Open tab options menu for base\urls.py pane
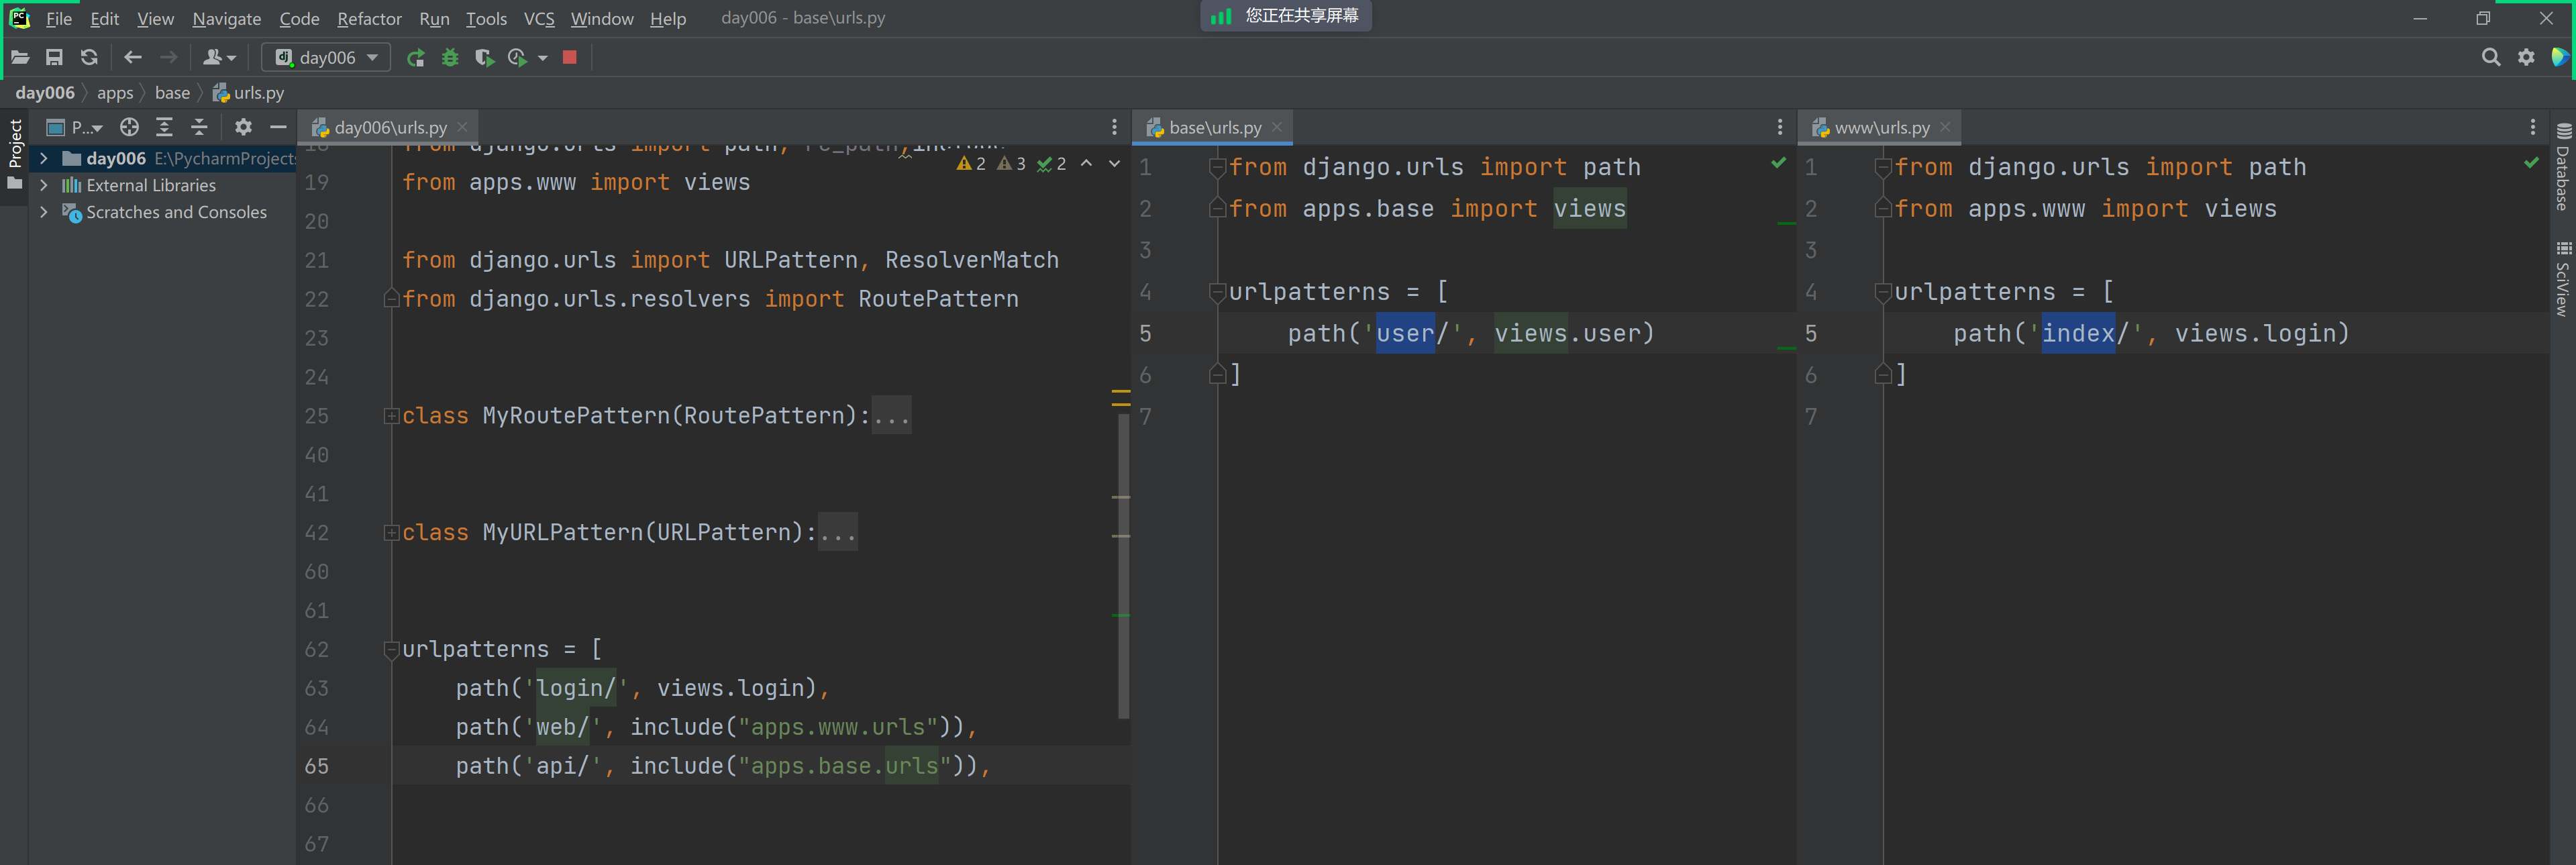The height and width of the screenshot is (865, 2576). tap(1780, 127)
